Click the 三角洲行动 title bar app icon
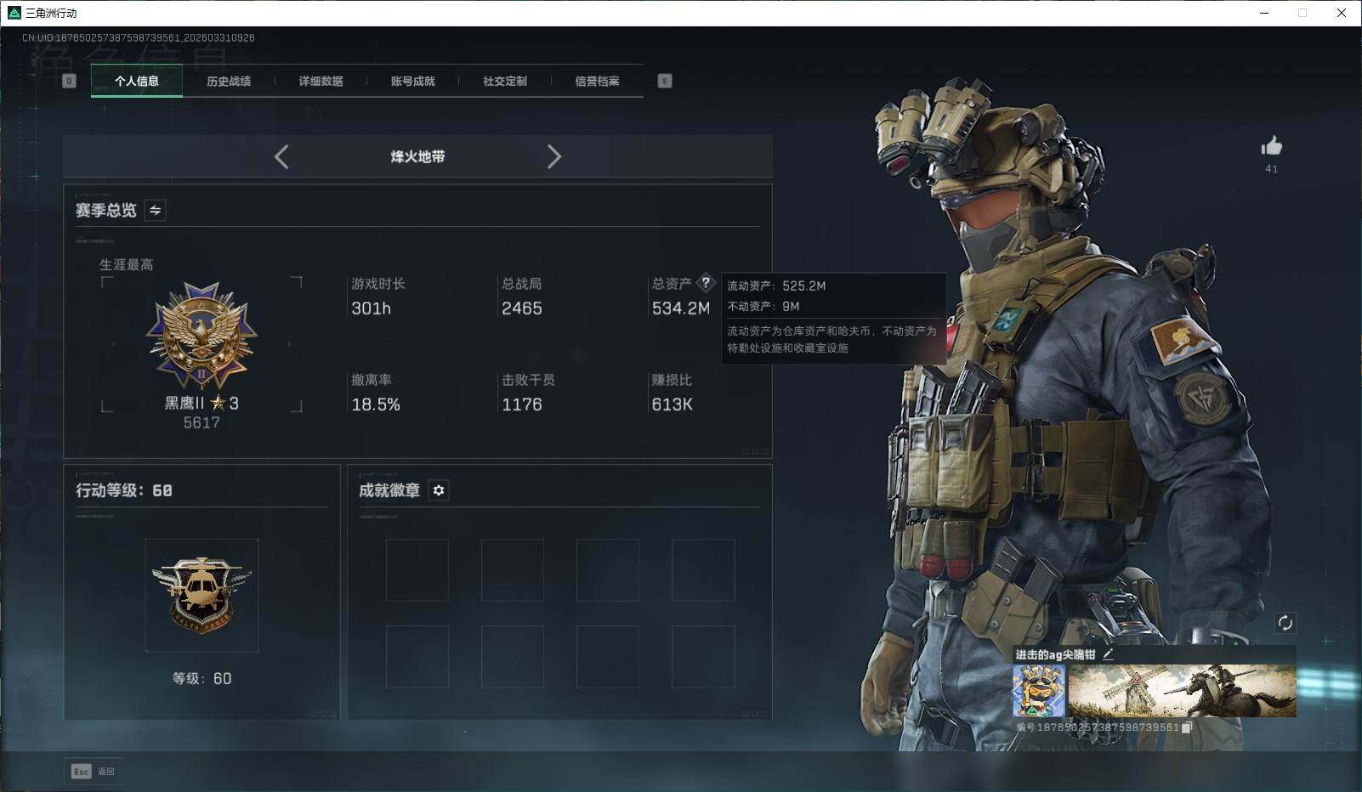The height and width of the screenshot is (792, 1362). (x=14, y=13)
